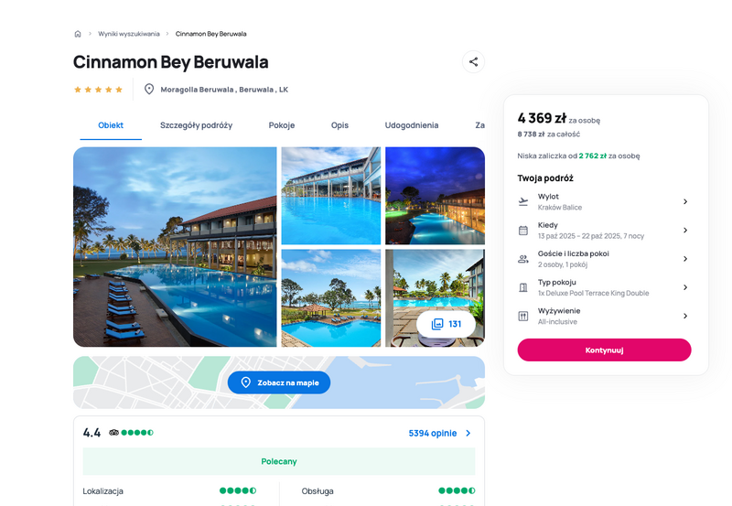Image resolution: width=732 pixels, height=506 pixels.
Task: Click the calendar icon beside Kiedy
Action: [523, 231]
